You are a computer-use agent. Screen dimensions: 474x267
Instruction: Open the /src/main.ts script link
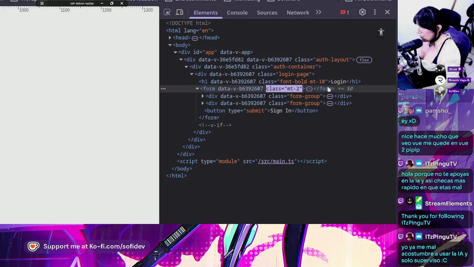click(276, 161)
